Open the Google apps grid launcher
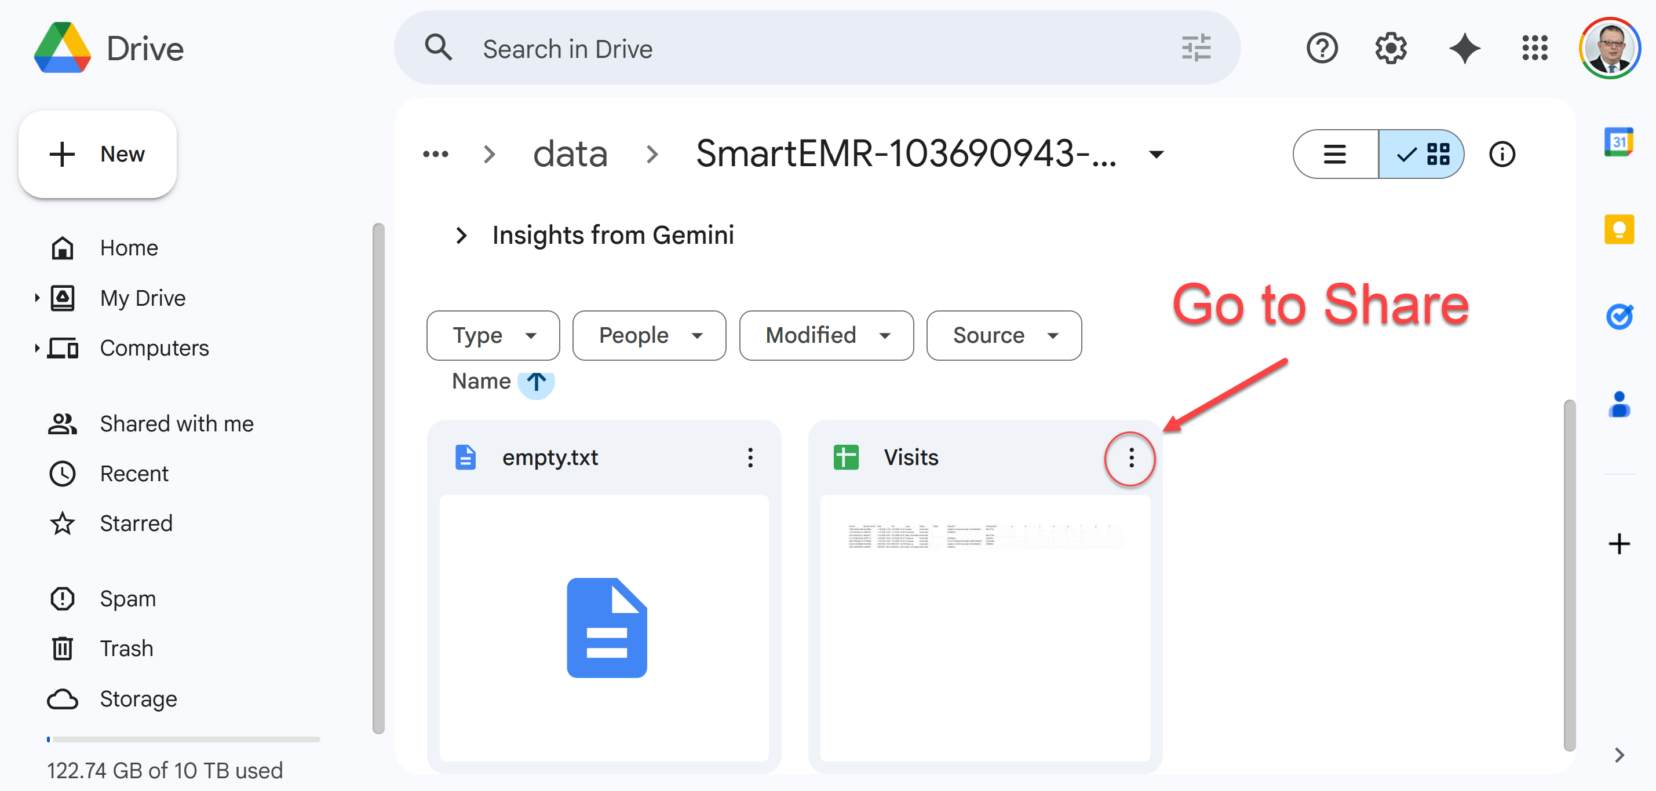Viewport: 1656px width, 791px height. tap(1535, 48)
